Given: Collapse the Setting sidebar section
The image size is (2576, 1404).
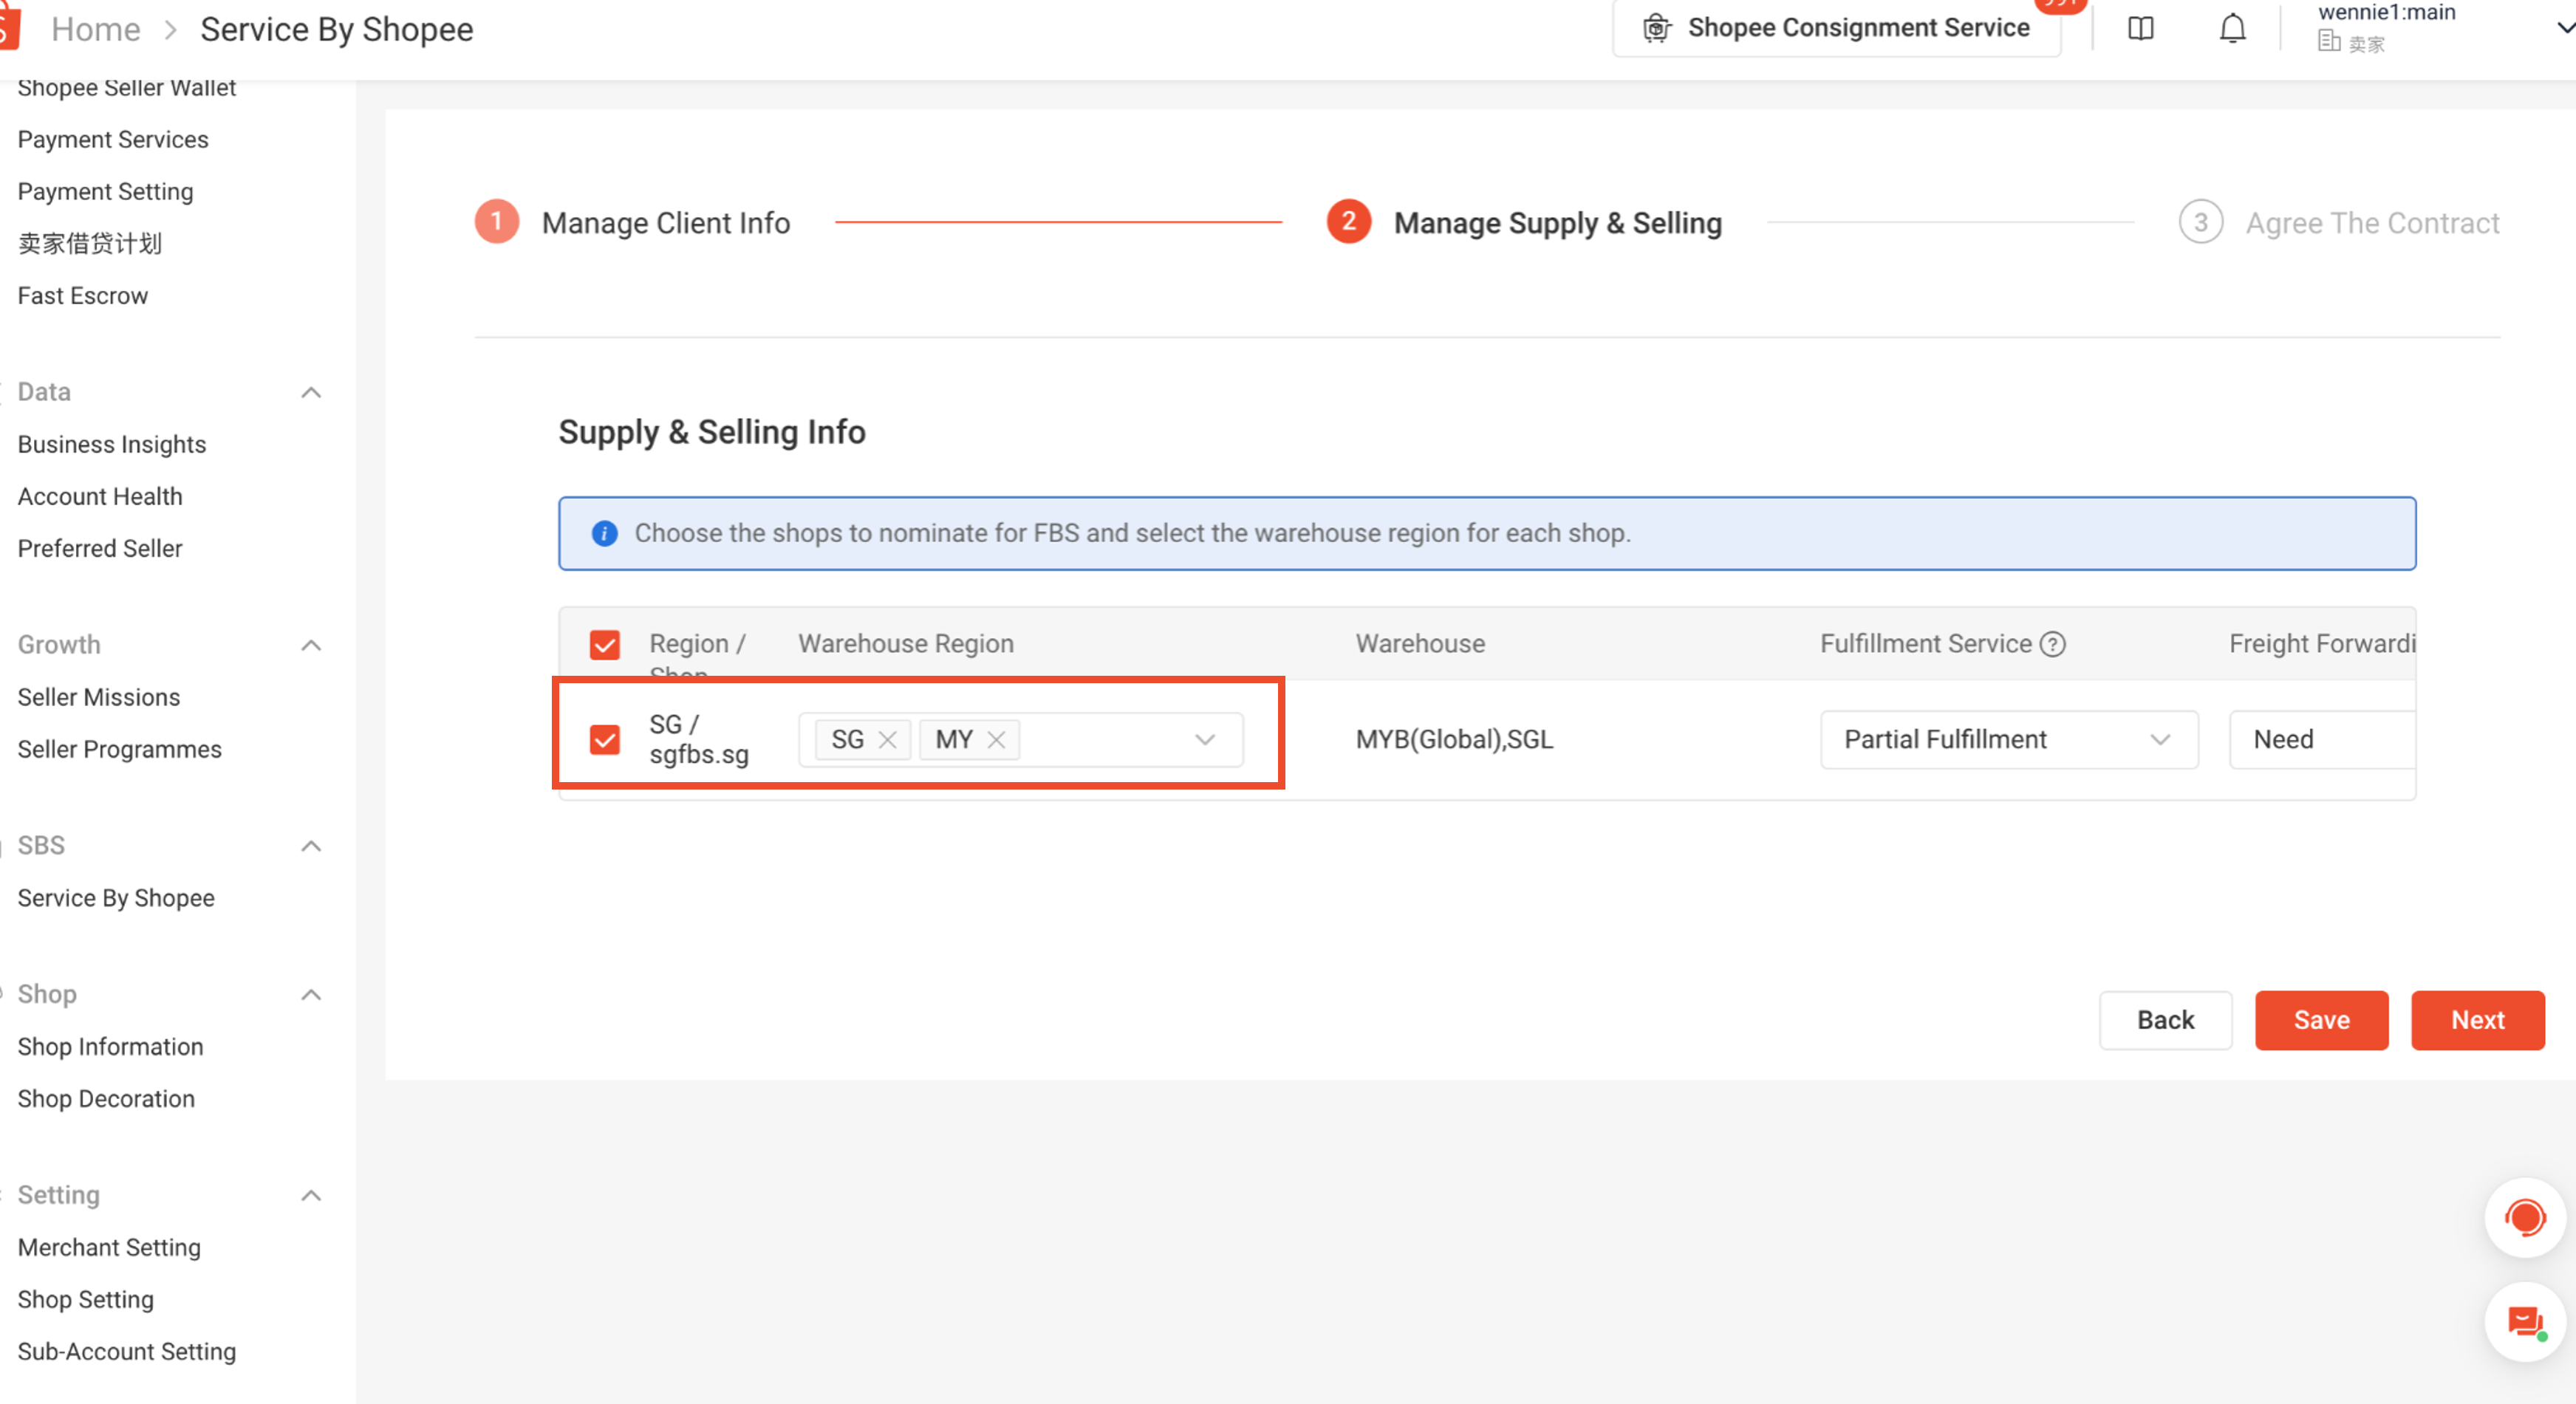Looking at the screenshot, I should tap(311, 1195).
